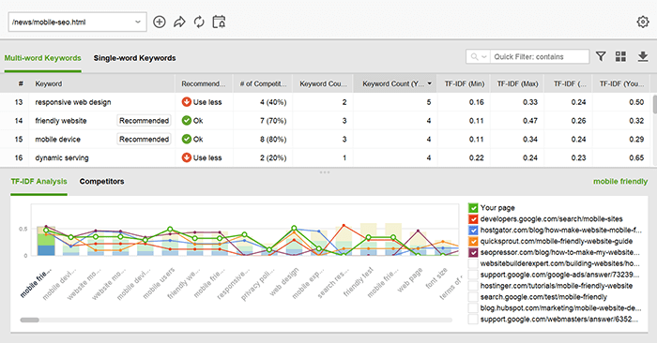Uncheck developers.google.com competitor checkbox

click(x=473, y=219)
